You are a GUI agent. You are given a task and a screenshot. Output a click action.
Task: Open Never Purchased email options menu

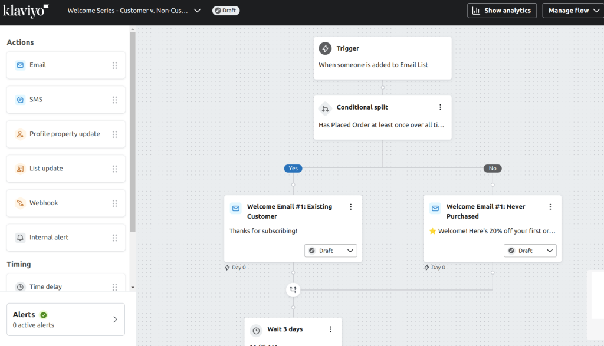(x=550, y=207)
